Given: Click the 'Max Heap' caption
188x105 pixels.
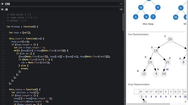Looking at the screenshot, I should (x=148, y=24).
